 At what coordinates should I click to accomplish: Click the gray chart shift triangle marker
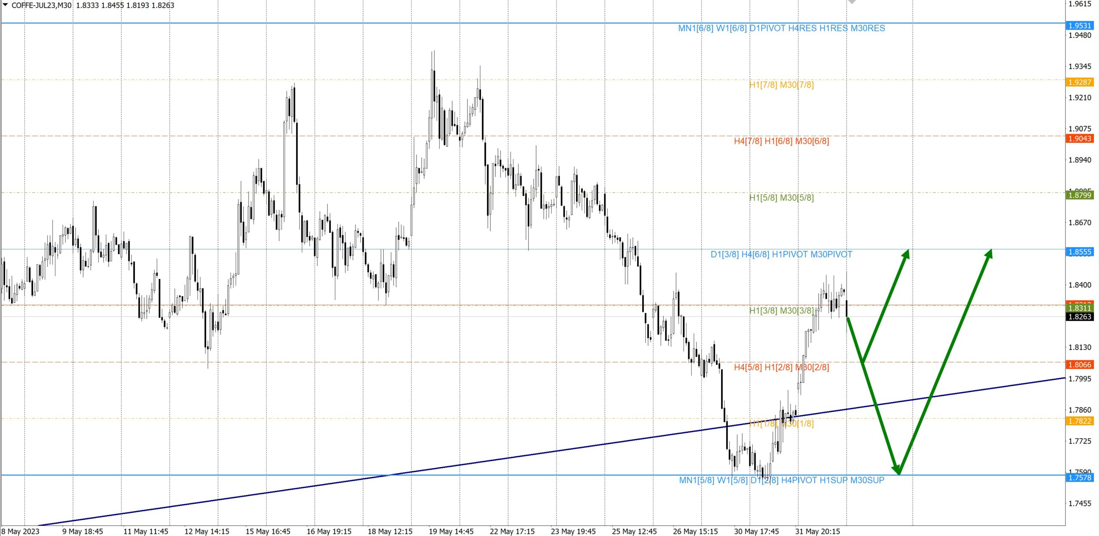(x=852, y=2)
